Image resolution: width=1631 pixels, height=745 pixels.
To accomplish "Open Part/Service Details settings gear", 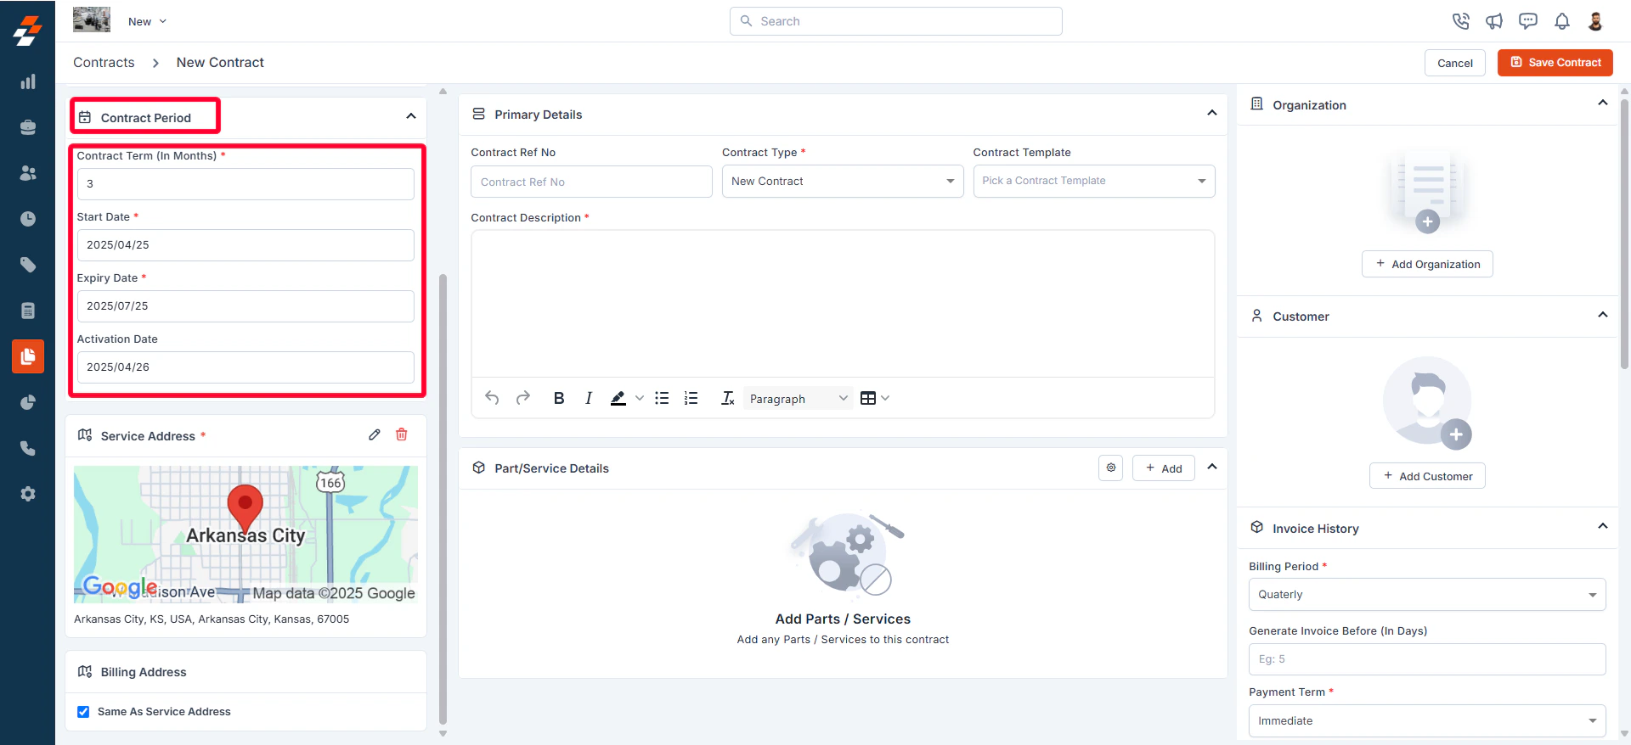I will pyautogui.click(x=1111, y=468).
